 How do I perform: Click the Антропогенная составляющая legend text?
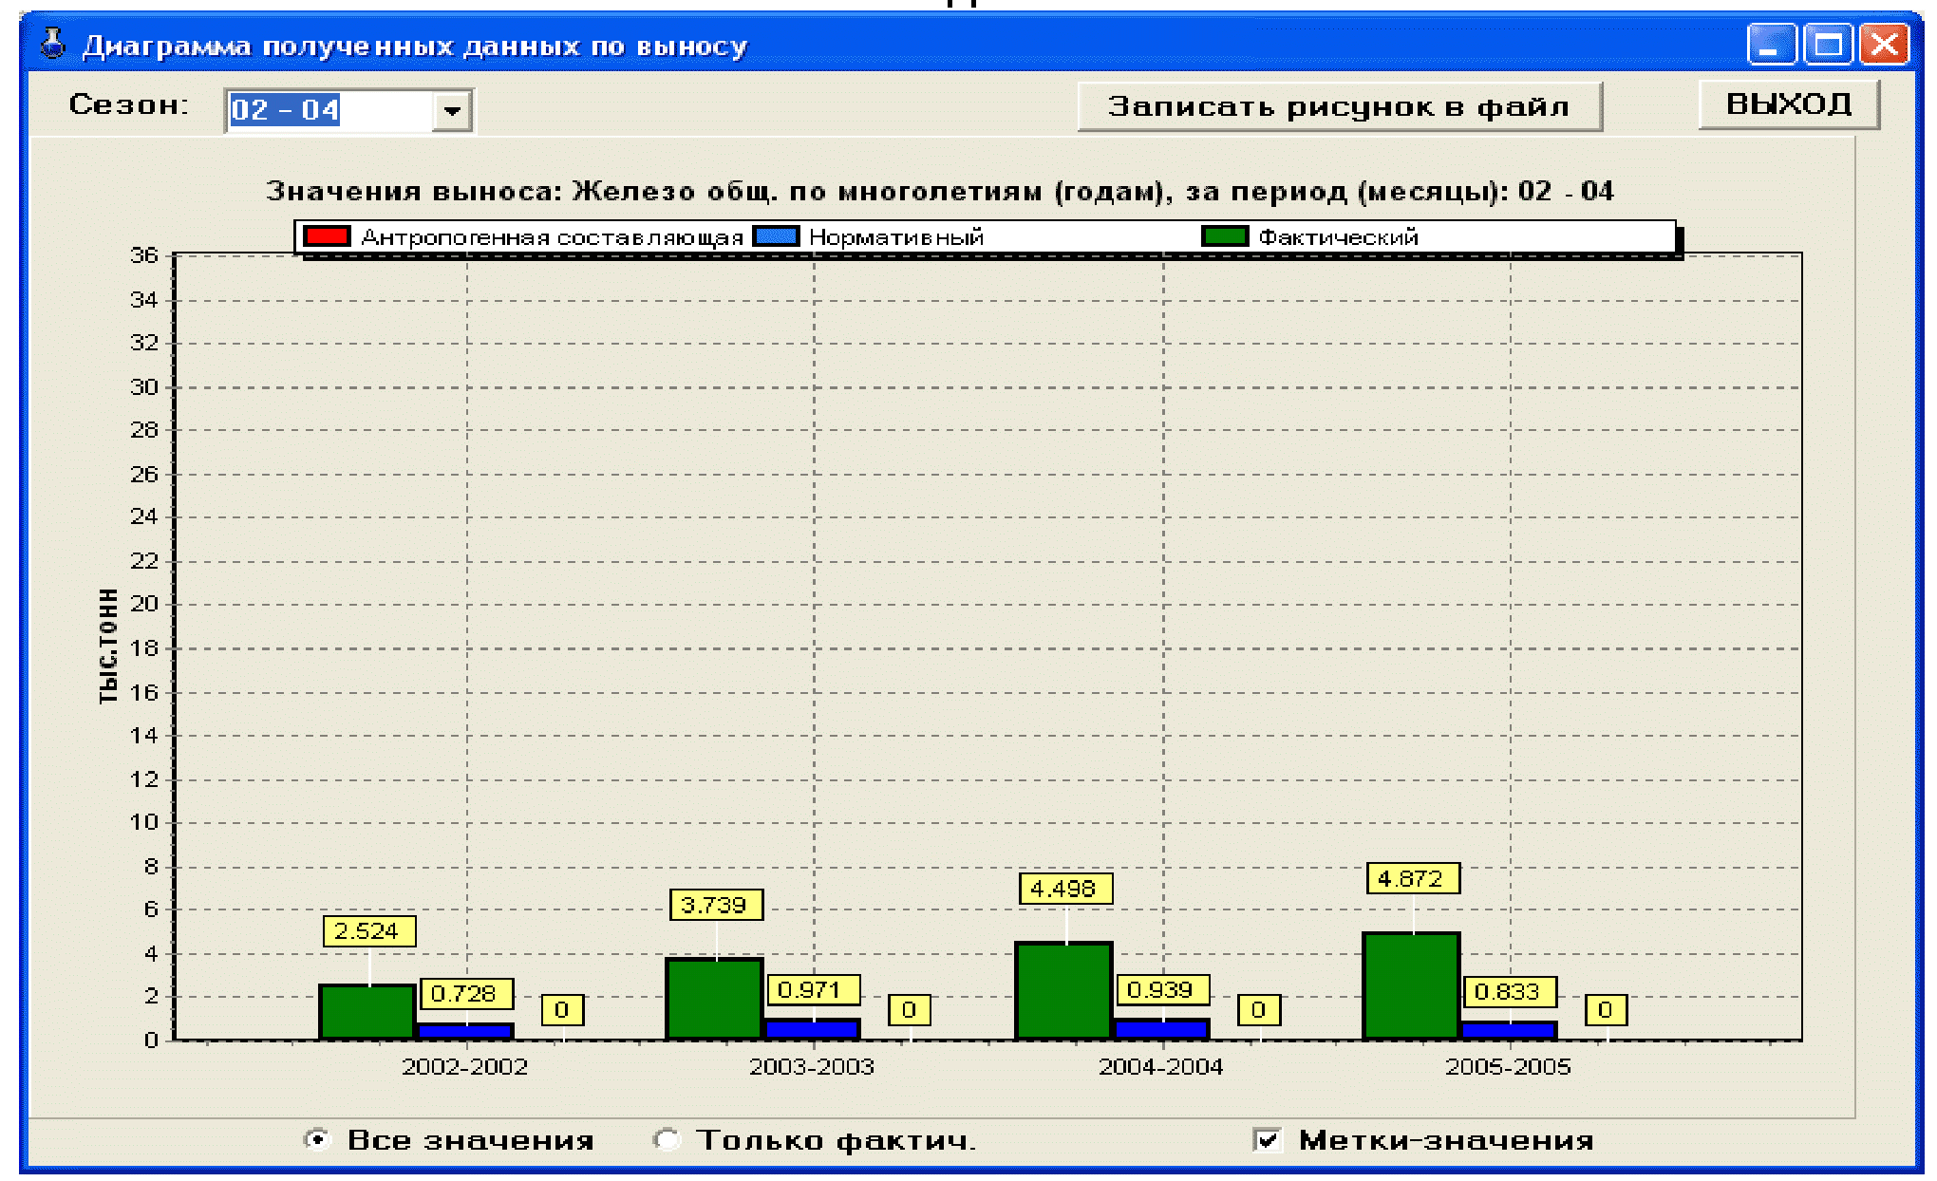(x=552, y=237)
